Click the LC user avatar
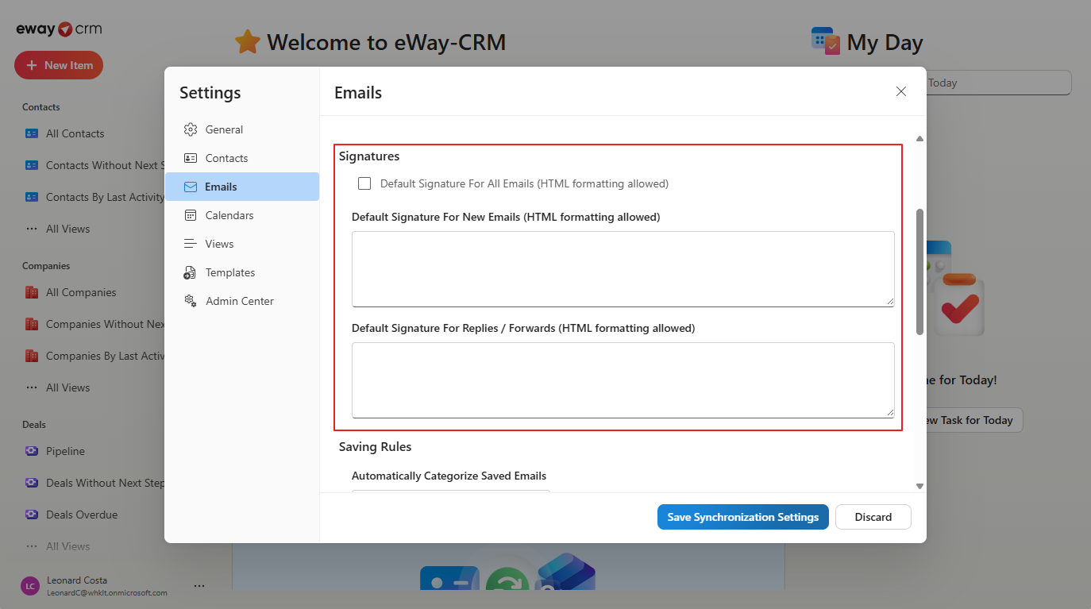Viewport: 1091px width, 609px height. tap(30, 586)
